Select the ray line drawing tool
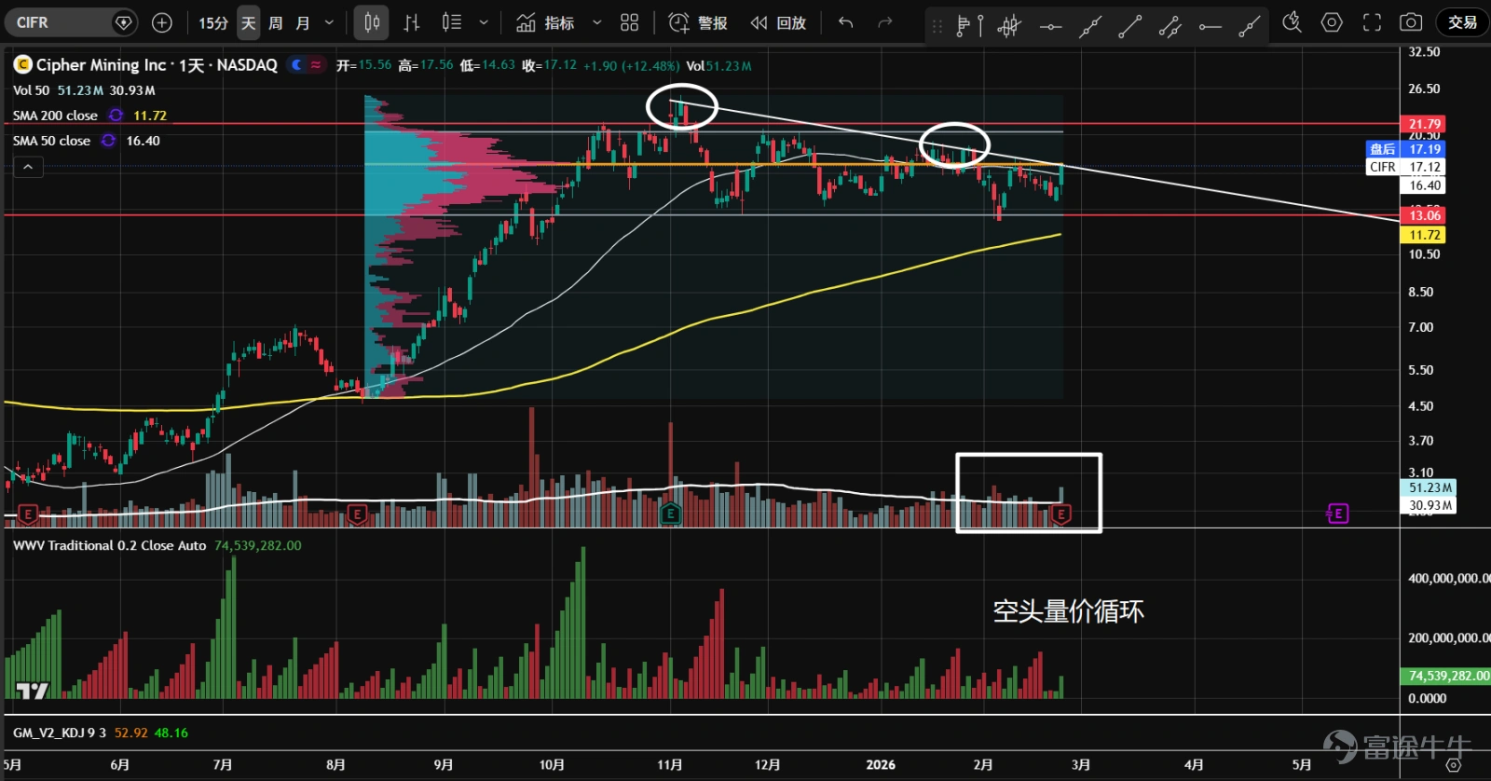This screenshot has width=1491, height=781. (1250, 26)
